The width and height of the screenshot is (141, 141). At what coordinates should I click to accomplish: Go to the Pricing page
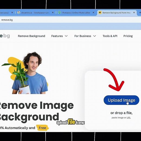(128, 36)
